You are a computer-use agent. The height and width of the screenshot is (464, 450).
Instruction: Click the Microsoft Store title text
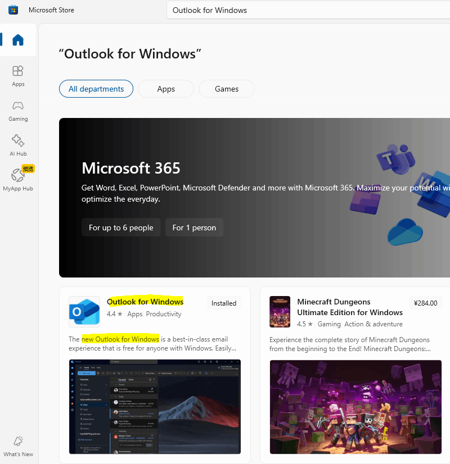pyautogui.click(x=51, y=10)
